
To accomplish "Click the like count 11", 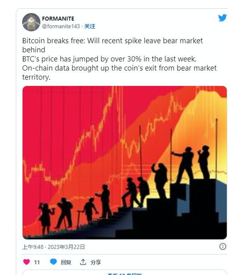I will click(x=37, y=262).
